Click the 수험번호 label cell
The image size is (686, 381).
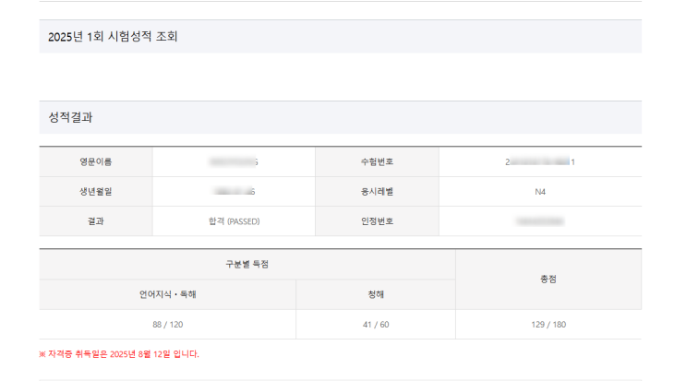coord(377,162)
